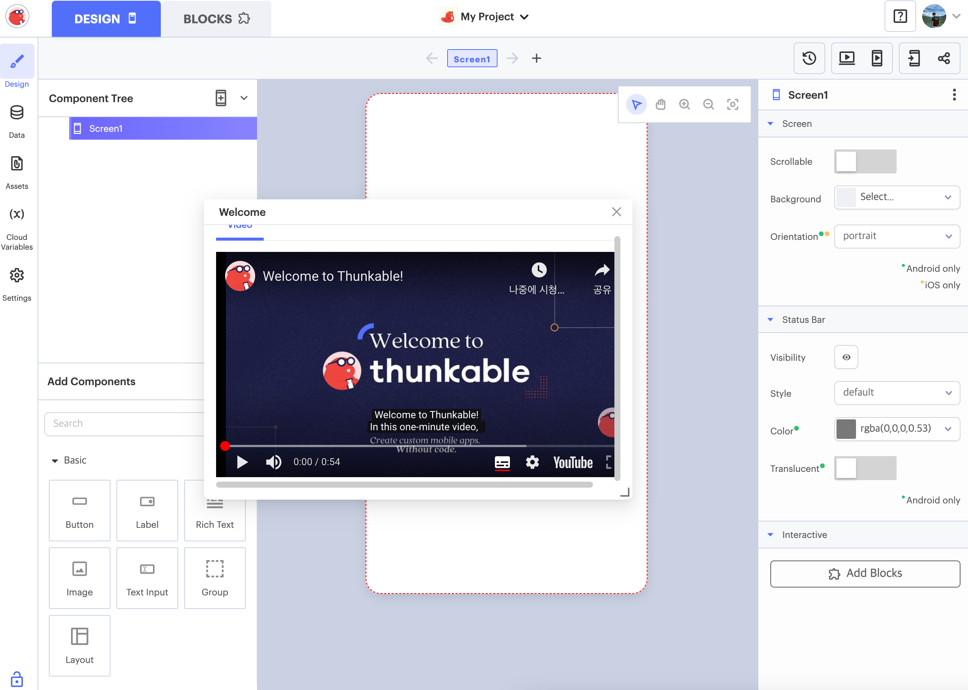Toggle the Scrollable switch
Screen dimensions: 968x690
(x=865, y=161)
